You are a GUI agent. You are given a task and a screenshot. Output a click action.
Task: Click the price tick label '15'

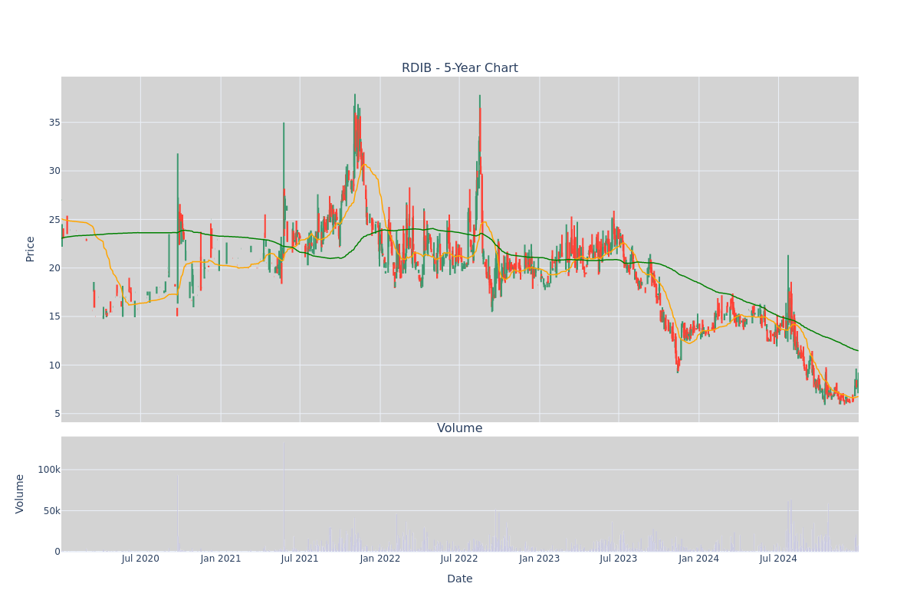coord(54,316)
